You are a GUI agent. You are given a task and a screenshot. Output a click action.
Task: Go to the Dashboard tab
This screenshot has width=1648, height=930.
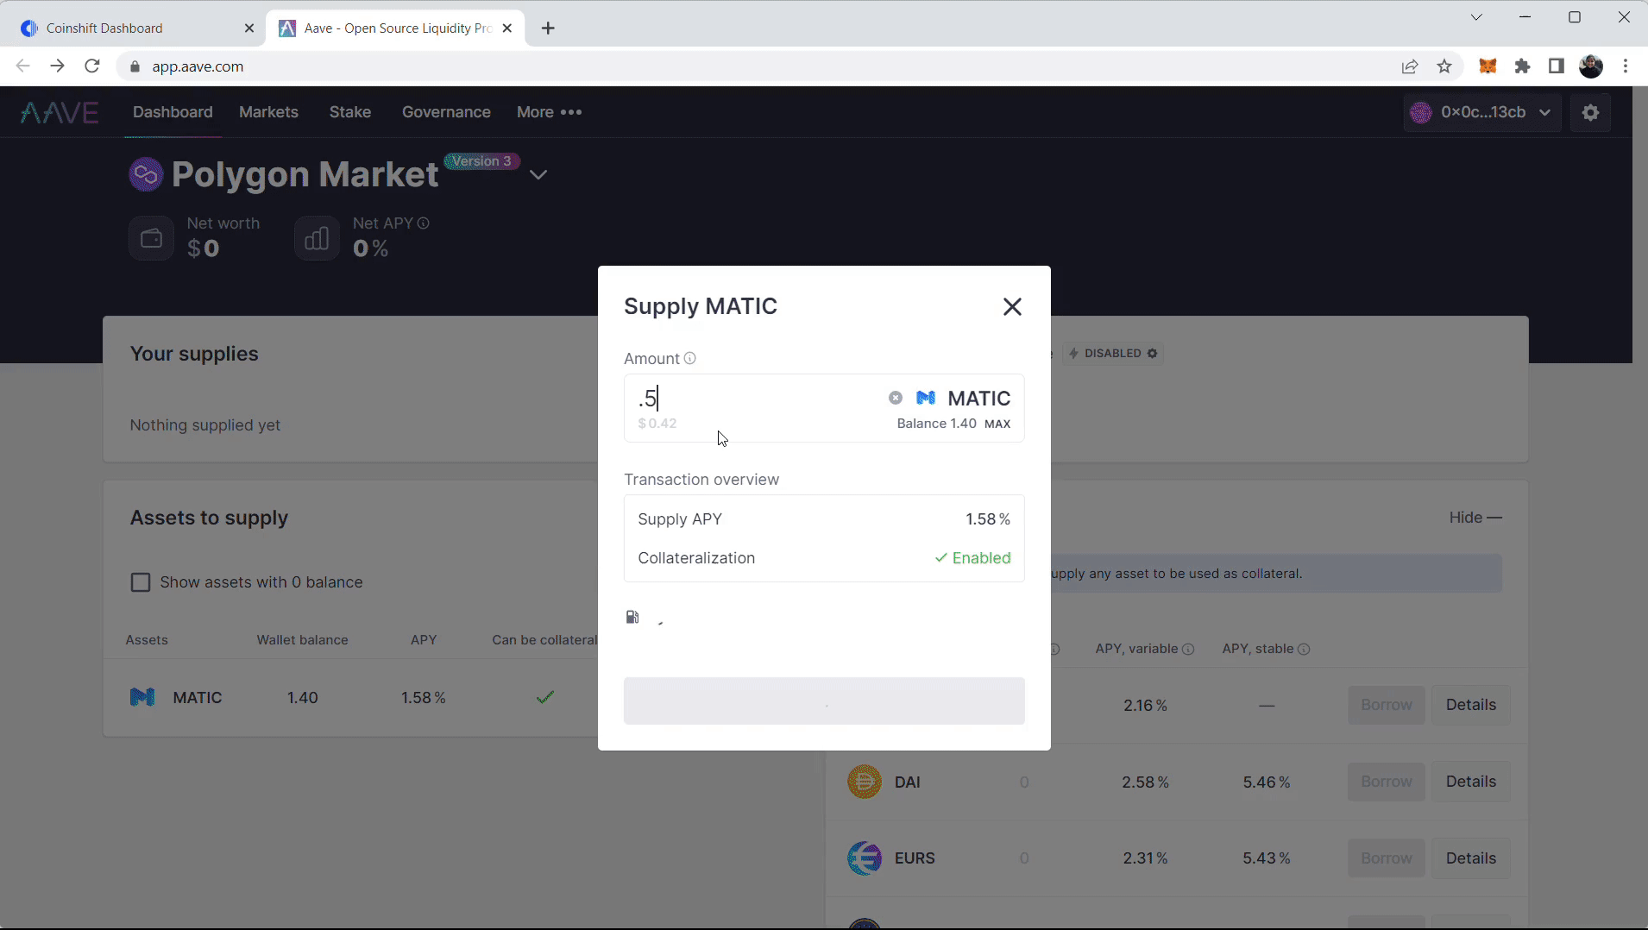[x=173, y=112]
